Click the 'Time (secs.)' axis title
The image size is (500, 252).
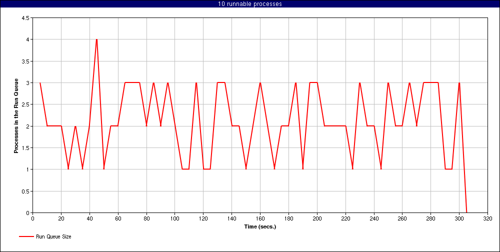click(x=260, y=227)
